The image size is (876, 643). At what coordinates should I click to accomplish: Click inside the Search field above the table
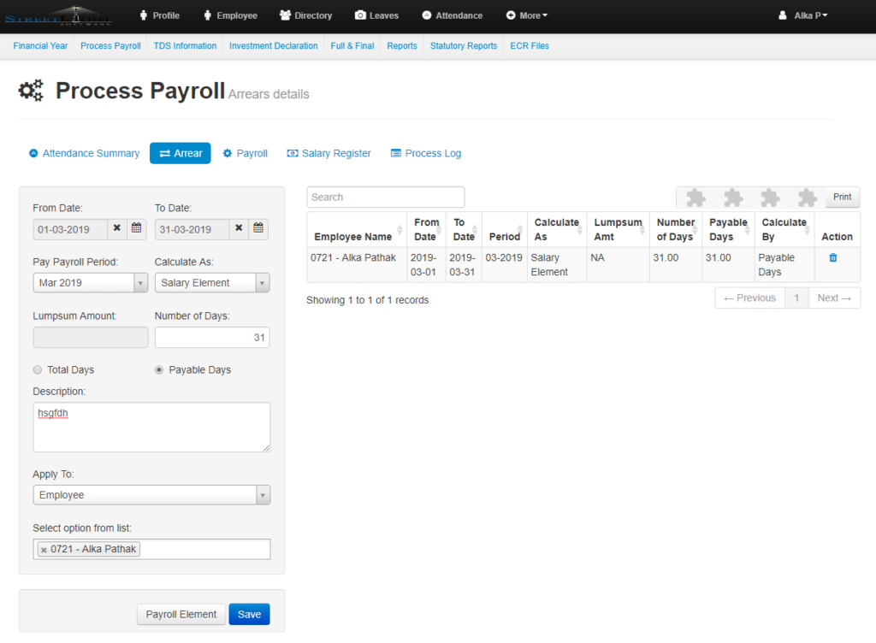click(x=385, y=197)
